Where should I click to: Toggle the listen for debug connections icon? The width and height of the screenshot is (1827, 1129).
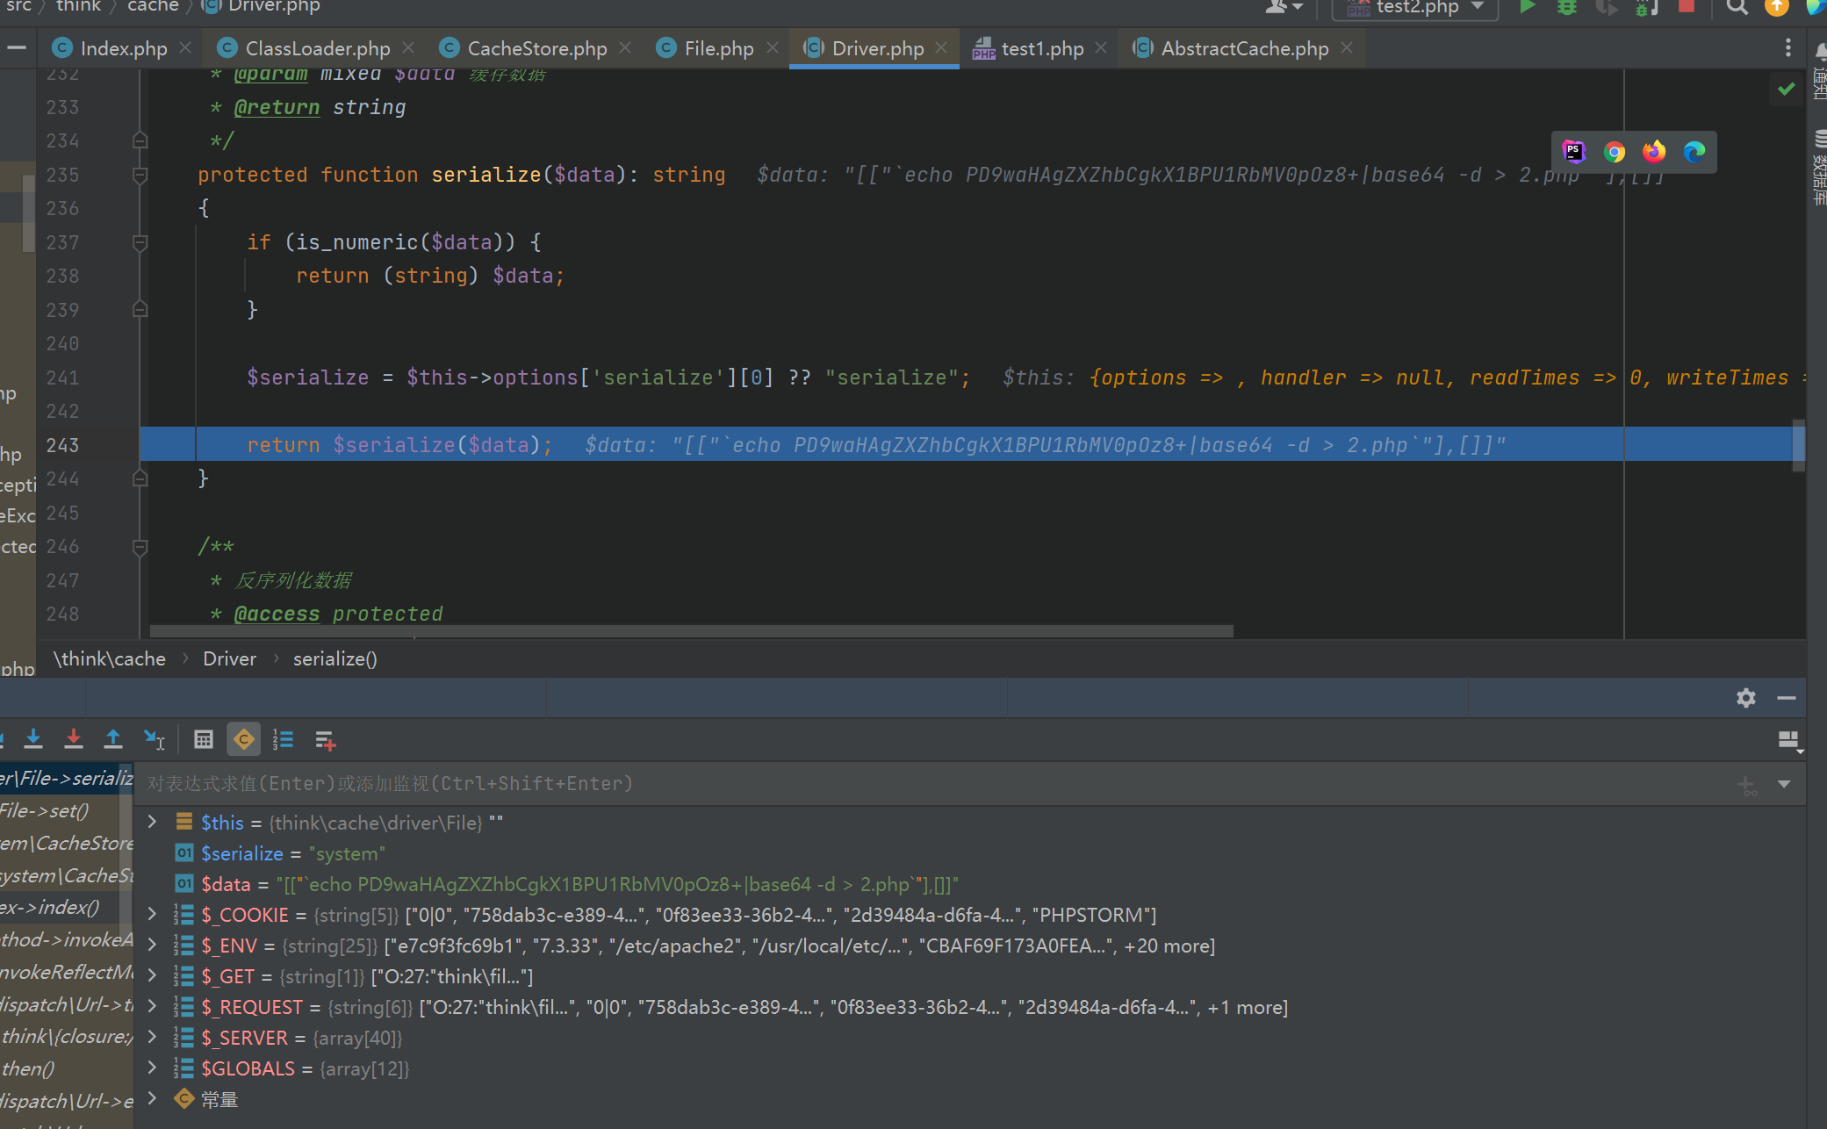pyautogui.click(x=1646, y=7)
